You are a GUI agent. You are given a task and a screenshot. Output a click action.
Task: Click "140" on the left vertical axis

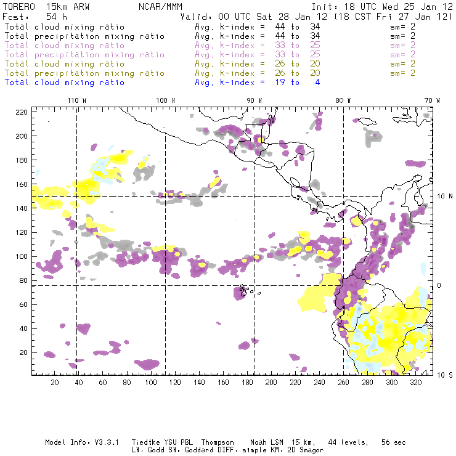point(22,208)
